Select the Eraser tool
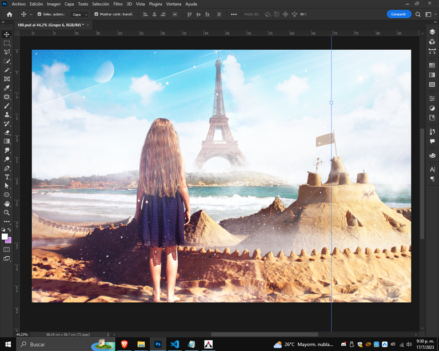The height and width of the screenshot is (351, 439). (7, 133)
